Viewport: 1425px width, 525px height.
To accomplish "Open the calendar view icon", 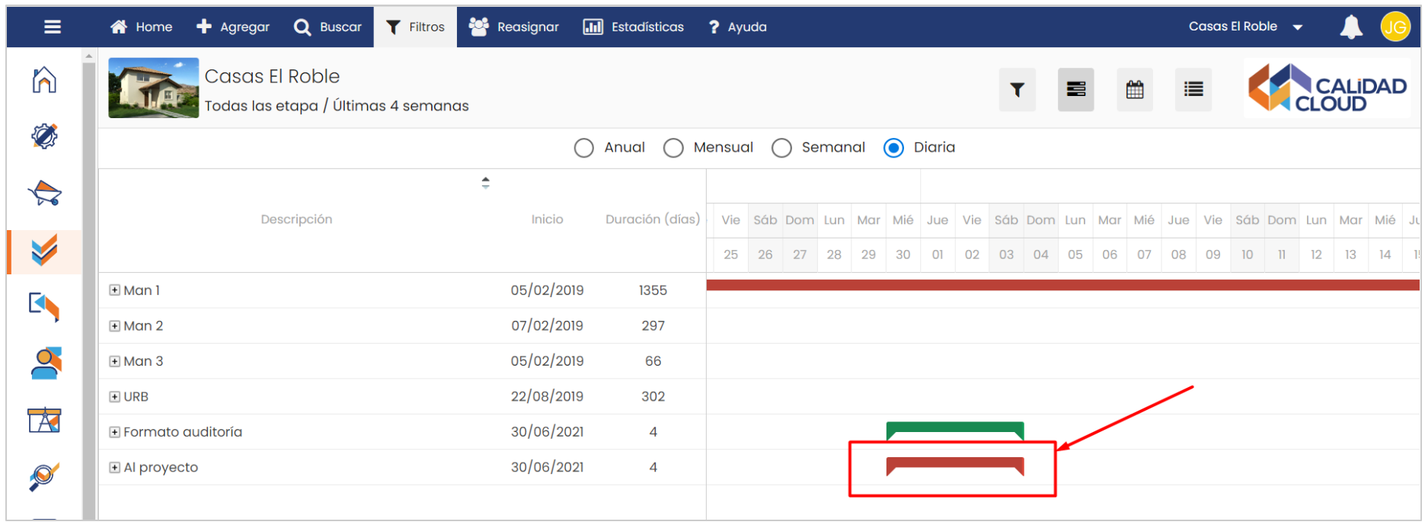I will click(1135, 90).
